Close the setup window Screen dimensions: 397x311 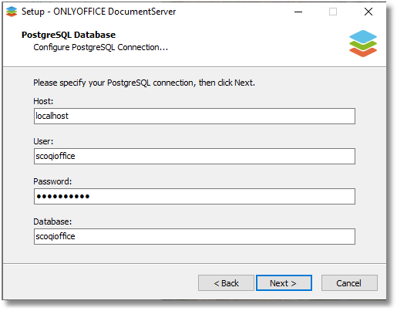click(368, 12)
